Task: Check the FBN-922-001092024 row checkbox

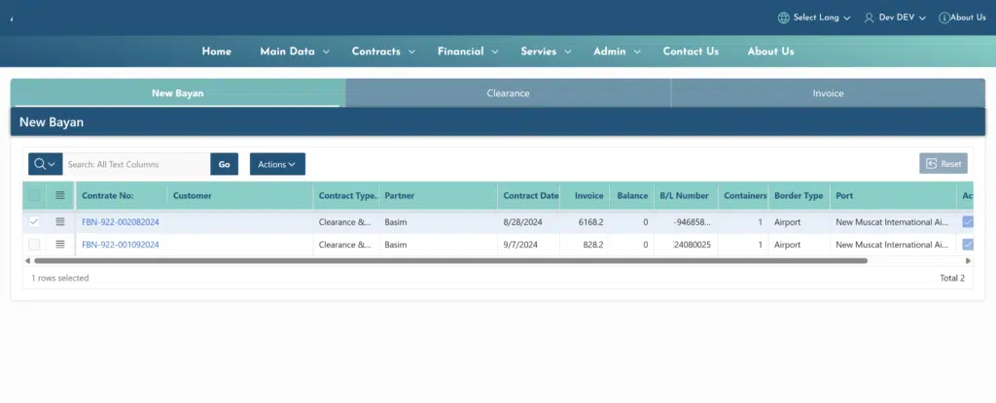Action: tap(34, 245)
